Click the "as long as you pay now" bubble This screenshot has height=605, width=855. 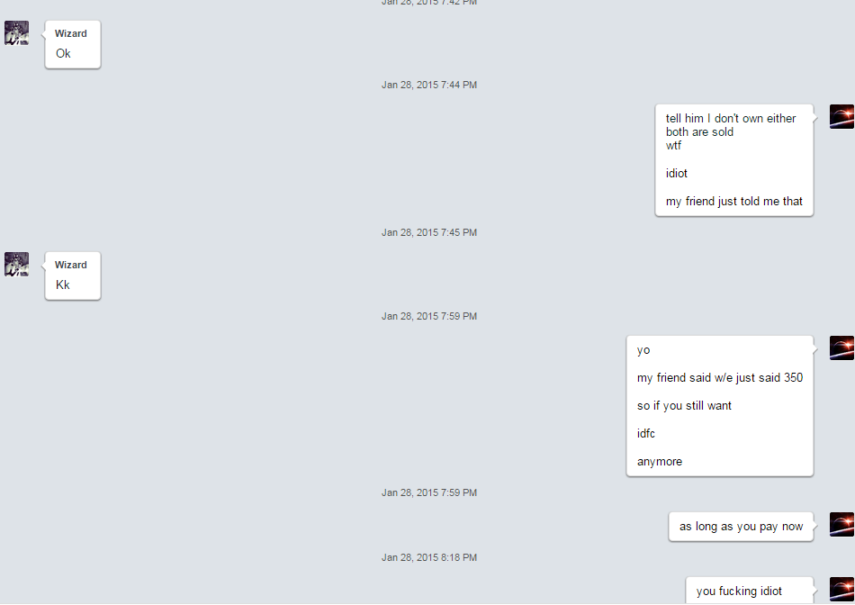tap(741, 527)
